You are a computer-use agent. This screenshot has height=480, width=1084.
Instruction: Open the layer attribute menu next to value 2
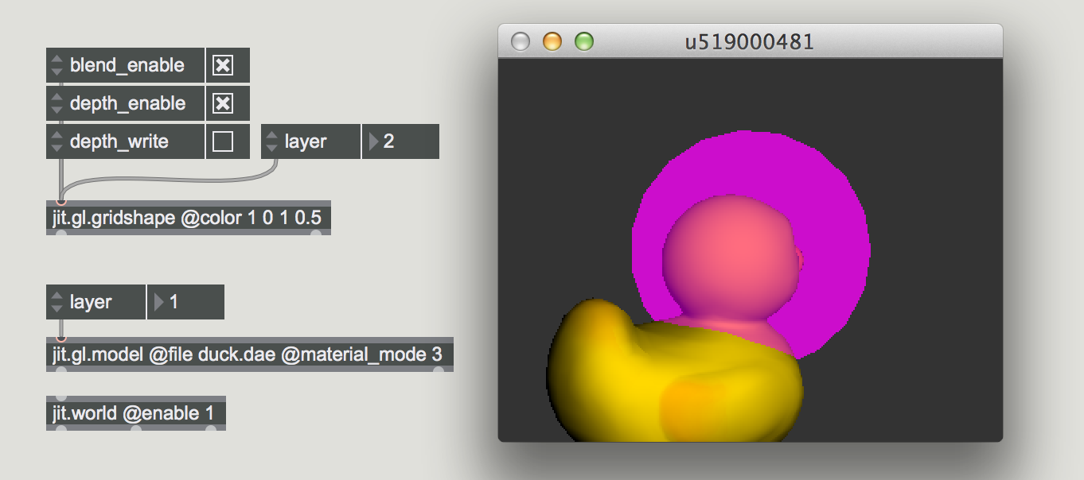pyautogui.click(x=311, y=141)
